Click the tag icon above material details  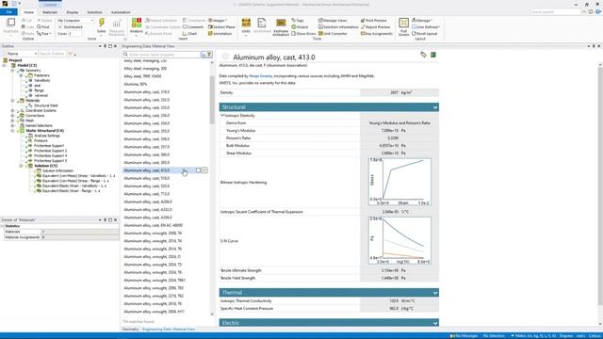pos(423,55)
